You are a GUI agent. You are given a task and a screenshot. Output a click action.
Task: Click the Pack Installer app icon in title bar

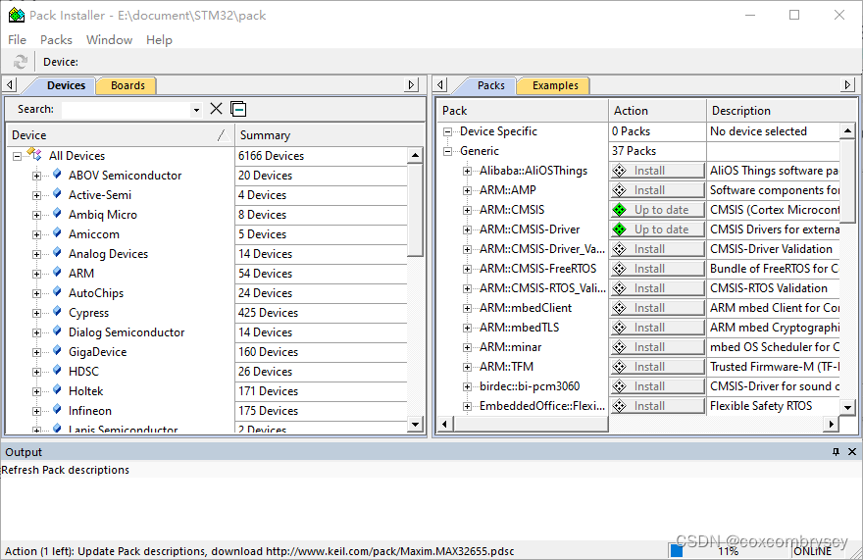click(x=17, y=15)
